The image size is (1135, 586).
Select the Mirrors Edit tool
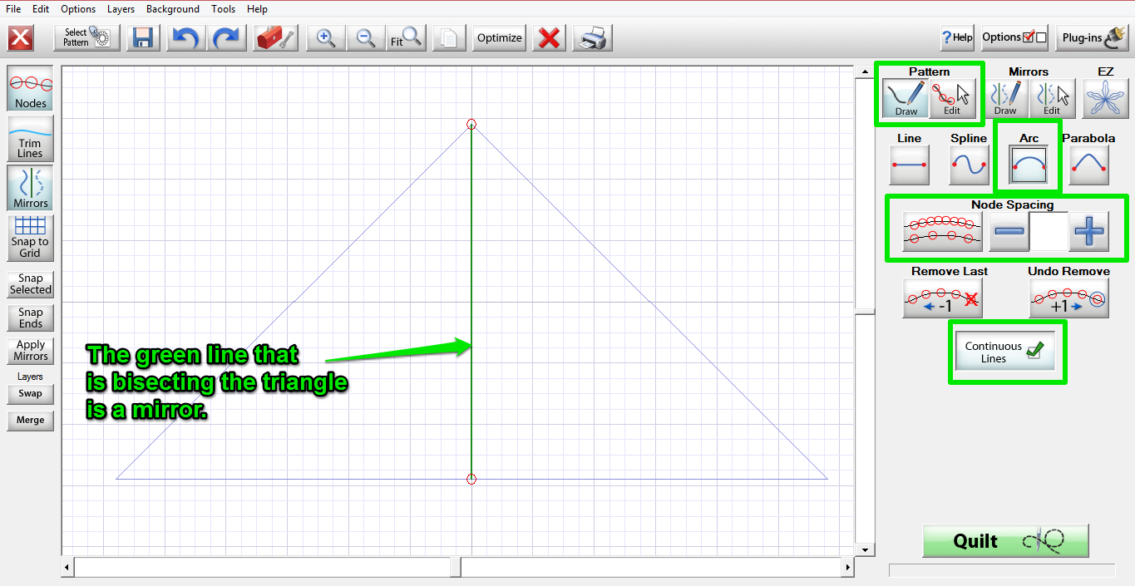[1052, 99]
